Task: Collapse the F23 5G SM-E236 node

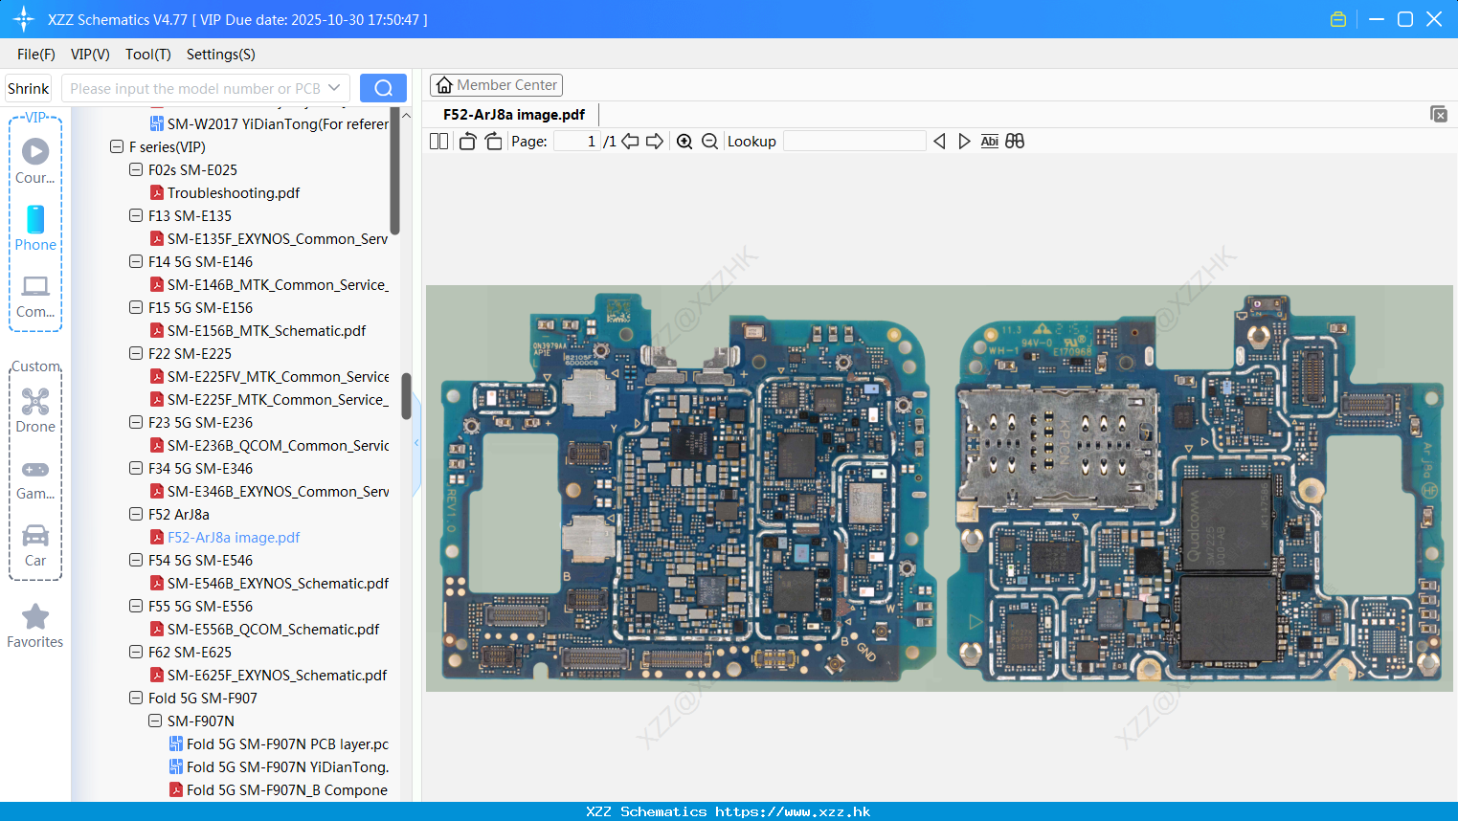Action: [136, 423]
